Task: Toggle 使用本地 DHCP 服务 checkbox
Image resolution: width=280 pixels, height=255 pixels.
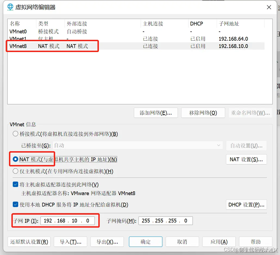Action: [x=15, y=205]
